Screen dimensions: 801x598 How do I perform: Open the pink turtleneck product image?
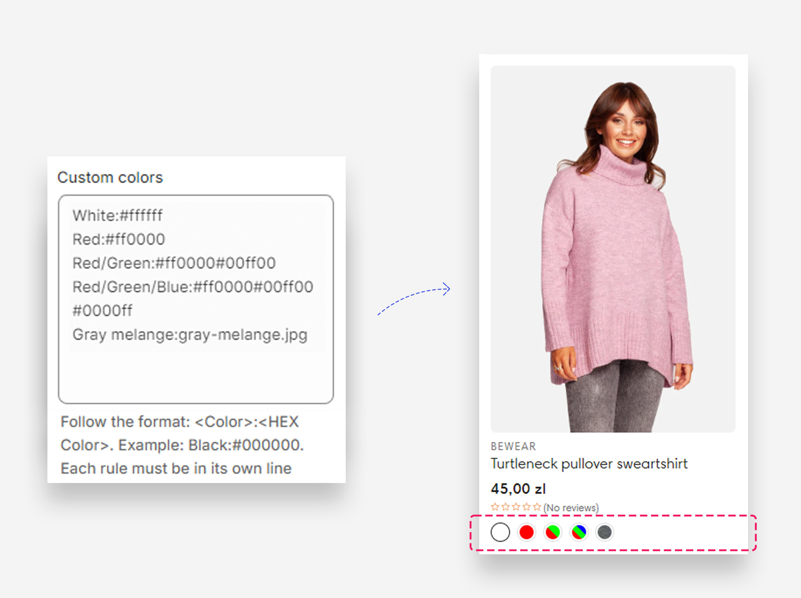[613, 248]
